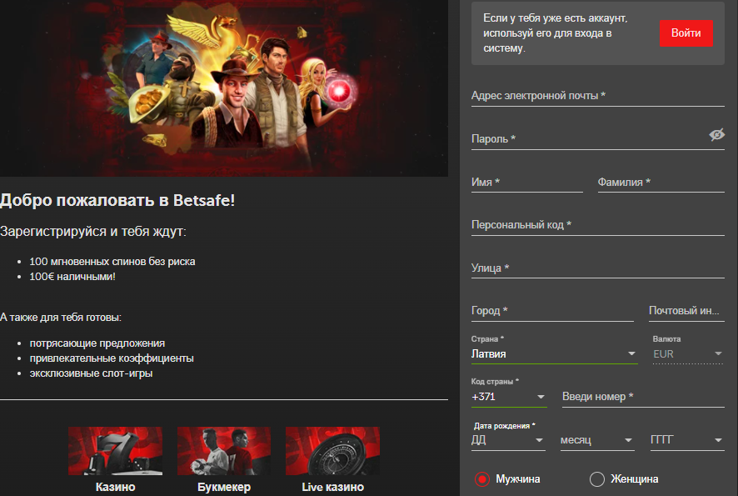Image resolution: width=738 pixels, height=496 pixels.
Task: Click the Казино label link
Action: [x=115, y=487]
